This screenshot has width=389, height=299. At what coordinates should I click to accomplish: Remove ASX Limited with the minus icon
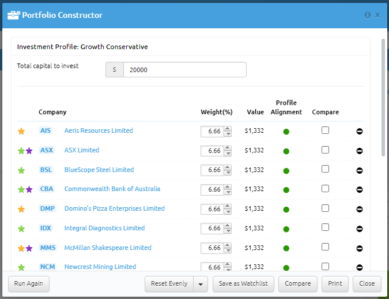click(x=360, y=151)
